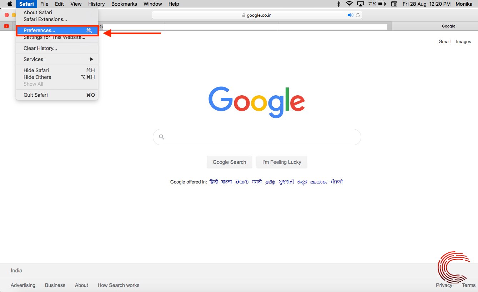
Task: Open the Privacy footer link
Action: point(444,285)
